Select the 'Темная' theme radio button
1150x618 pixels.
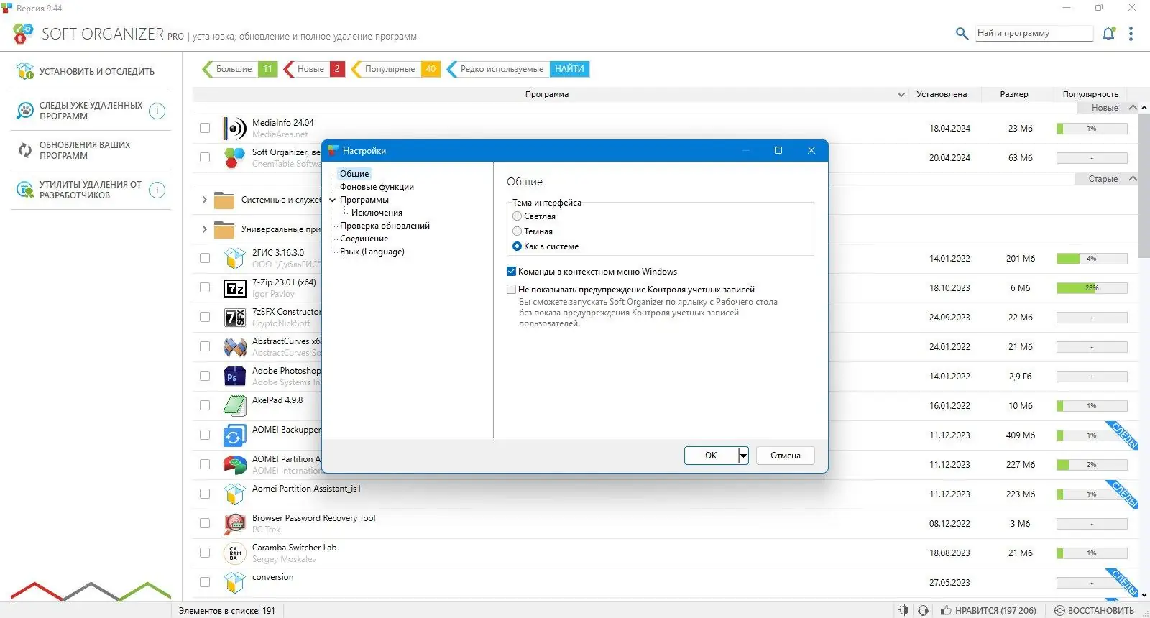[517, 231]
